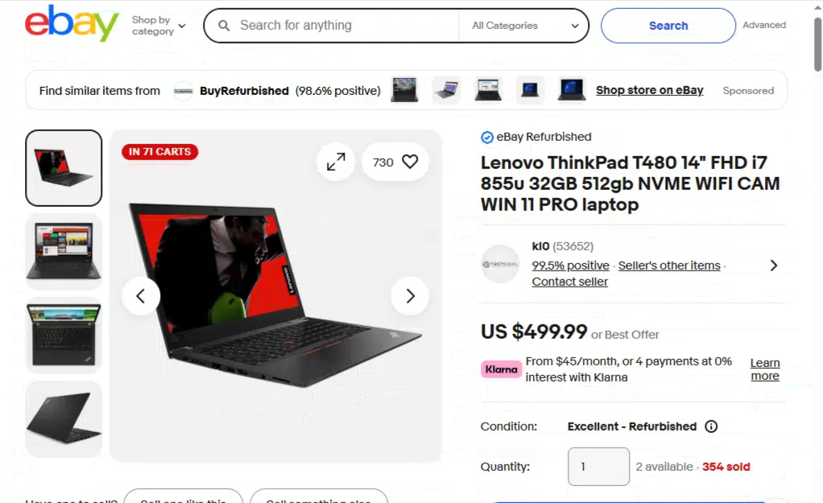Open Shop store on eBay link
The width and height of the screenshot is (823, 503).
pyautogui.click(x=649, y=90)
